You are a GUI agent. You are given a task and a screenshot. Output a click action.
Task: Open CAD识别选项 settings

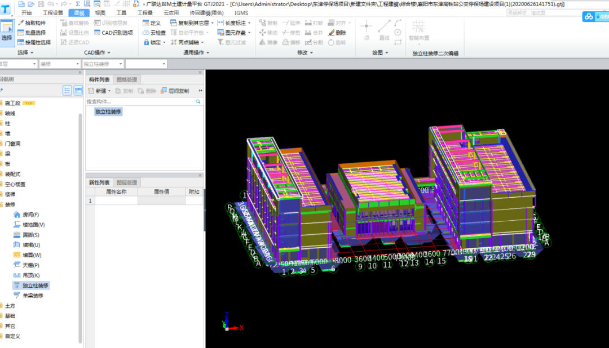[113, 33]
